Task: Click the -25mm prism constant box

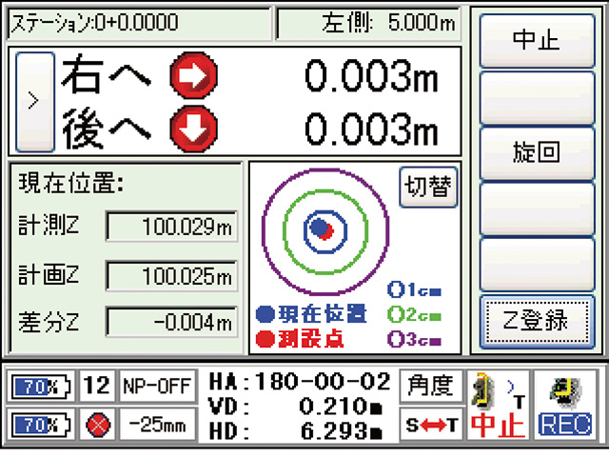Action: tap(157, 425)
